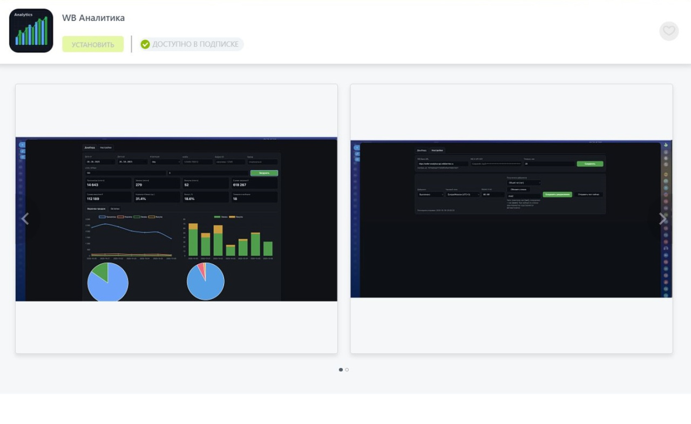
Task: Click the pie chart with the pink slice
Action: pyautogui.click(x=206, y=281)
